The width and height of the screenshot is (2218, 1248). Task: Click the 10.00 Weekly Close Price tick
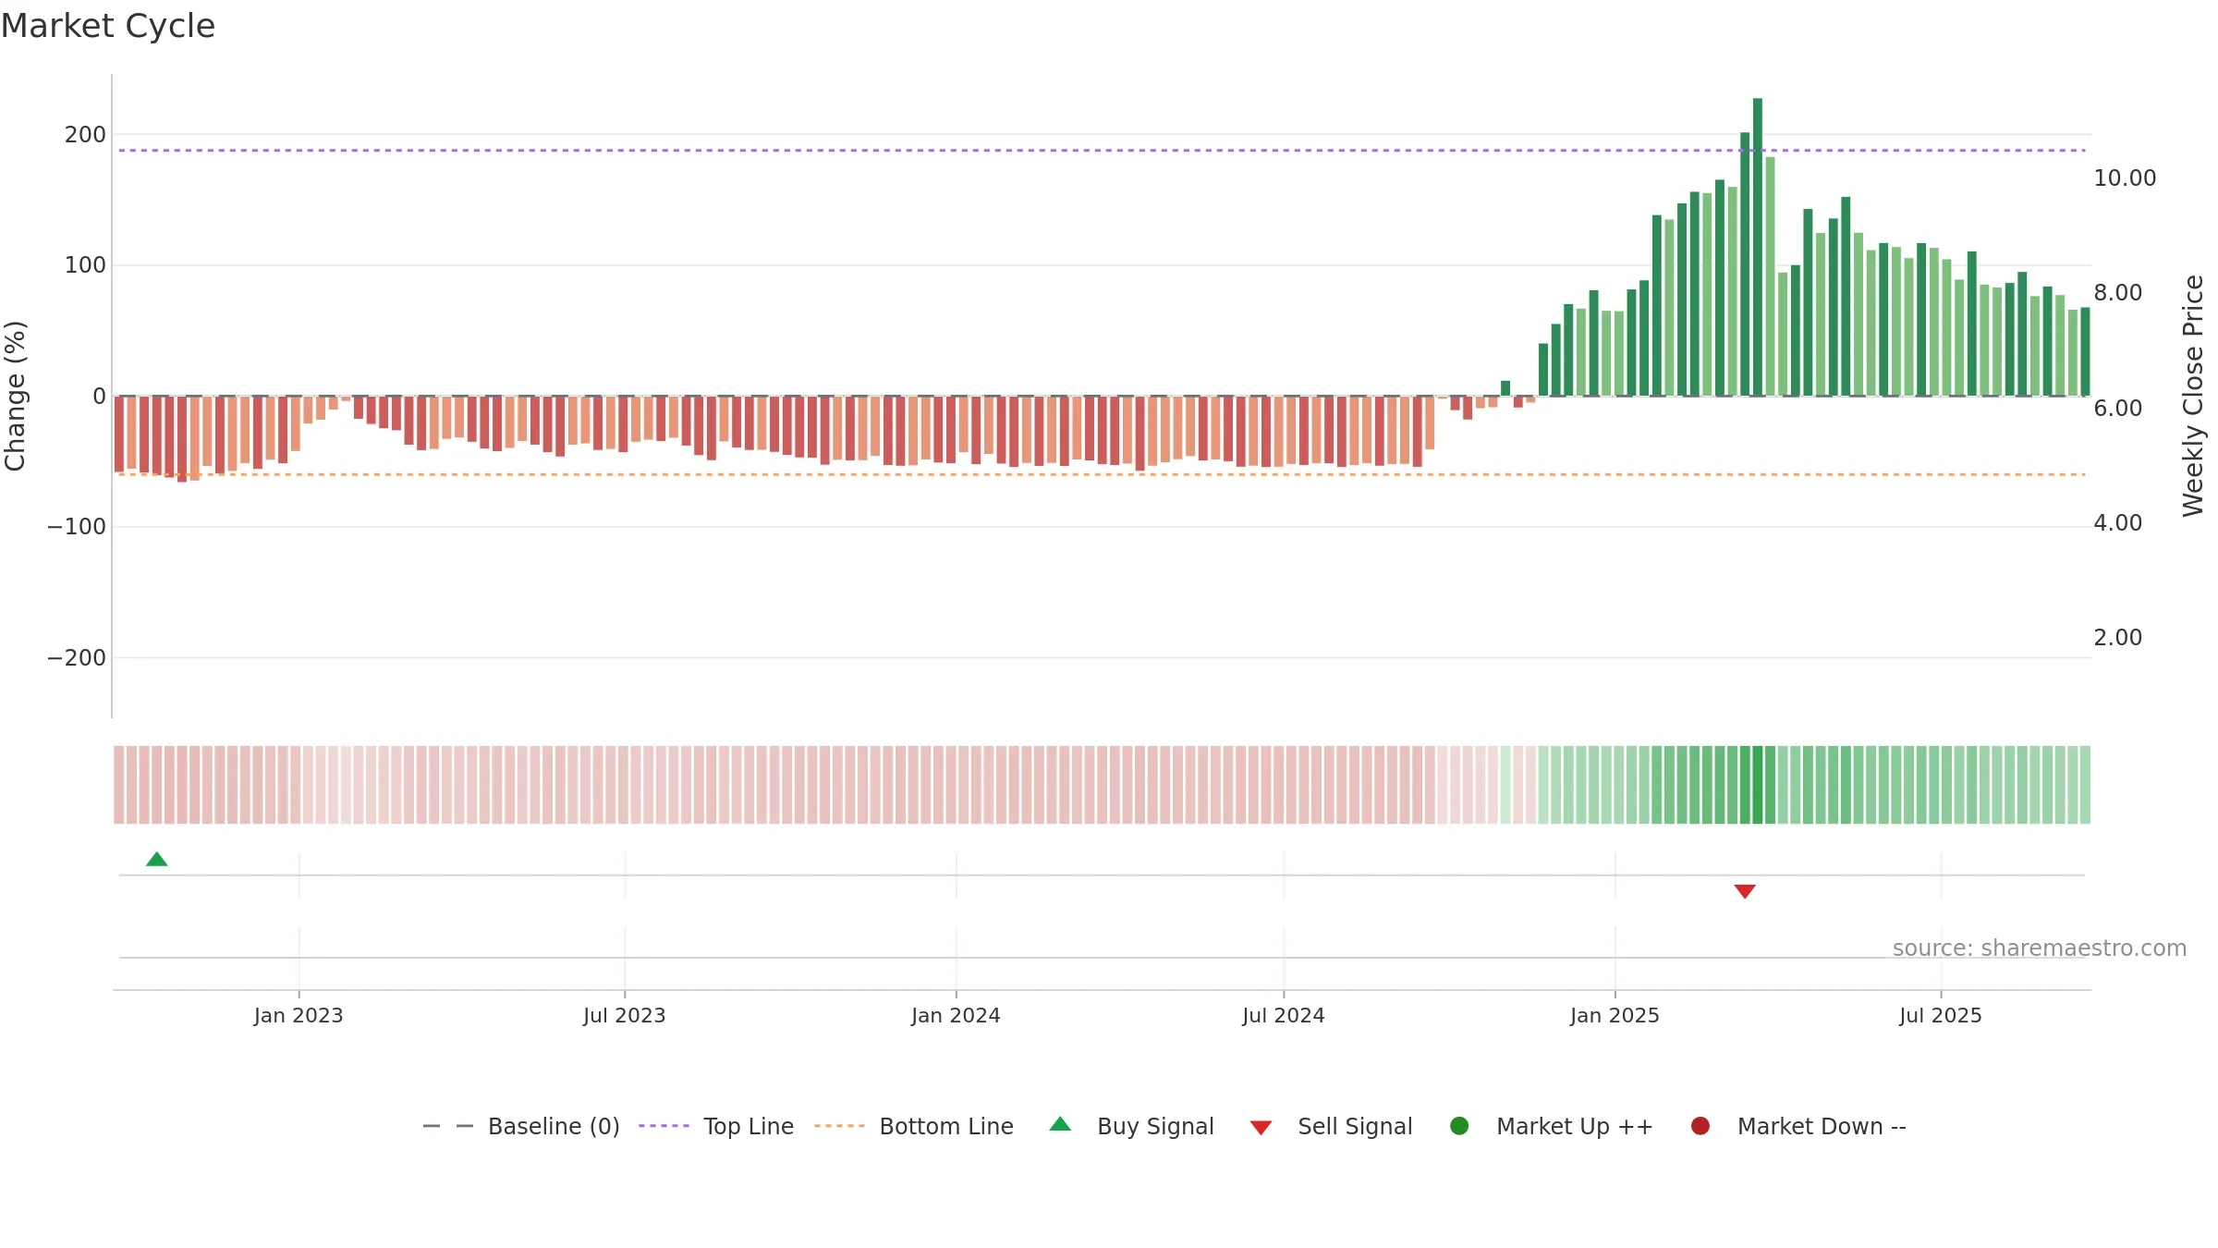click(2125, 178)
